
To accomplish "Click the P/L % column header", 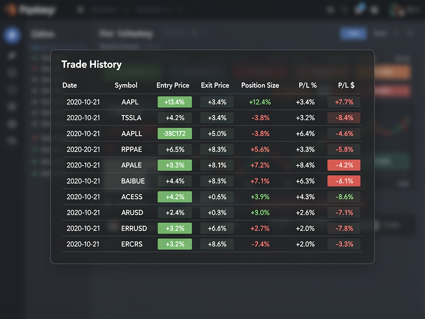I will pyautogui.click(x=308, y=85).
